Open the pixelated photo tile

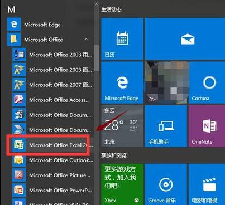[167, 82]
